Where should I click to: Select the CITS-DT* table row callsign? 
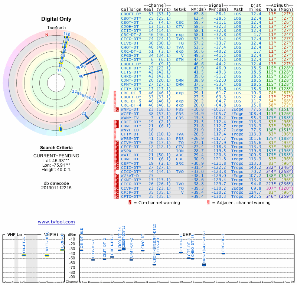point(131,72)
